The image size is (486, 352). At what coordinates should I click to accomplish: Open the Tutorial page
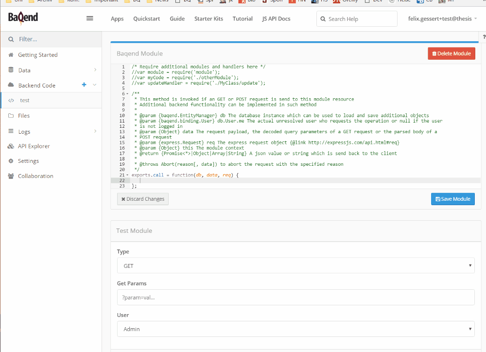(243, 18)
